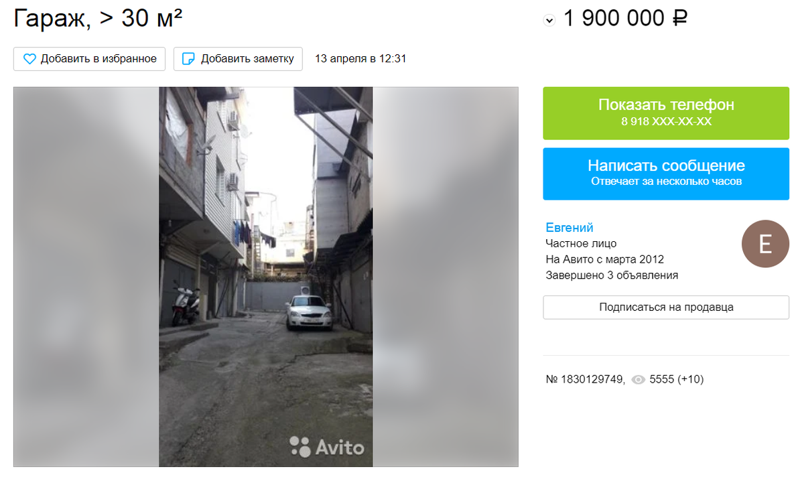Click the eye icon showing view count
This screenshot has height=479, width=804.
(x=638, y=380)
